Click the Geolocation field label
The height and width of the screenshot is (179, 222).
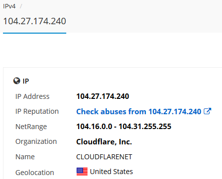click(x=35, y=173)
